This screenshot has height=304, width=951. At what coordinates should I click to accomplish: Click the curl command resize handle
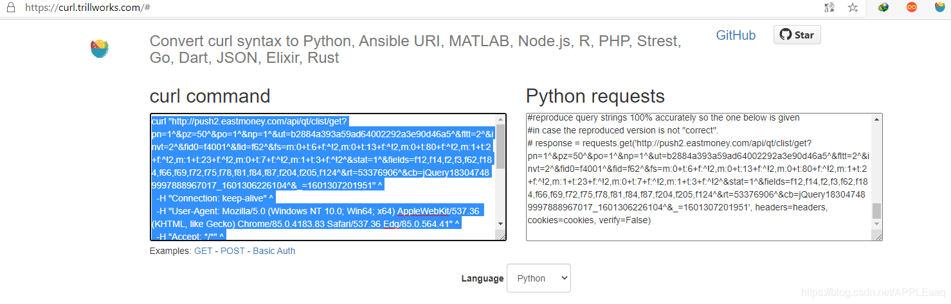[502, 235]
